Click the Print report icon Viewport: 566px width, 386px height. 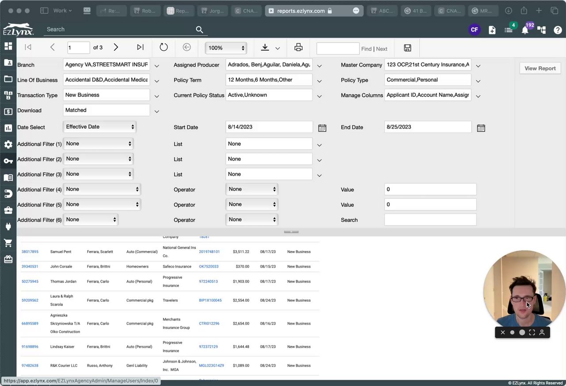tap(298, 48)
